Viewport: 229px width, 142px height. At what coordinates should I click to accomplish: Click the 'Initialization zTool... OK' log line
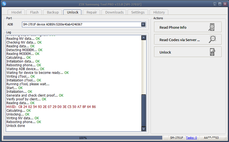(x=24, y=80)
